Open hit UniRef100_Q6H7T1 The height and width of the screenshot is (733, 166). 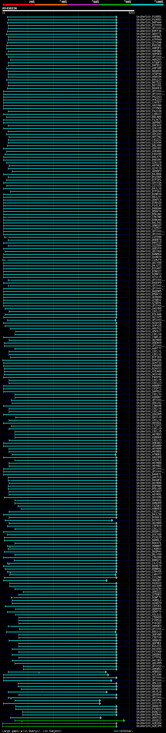click(x=149, y=34)
